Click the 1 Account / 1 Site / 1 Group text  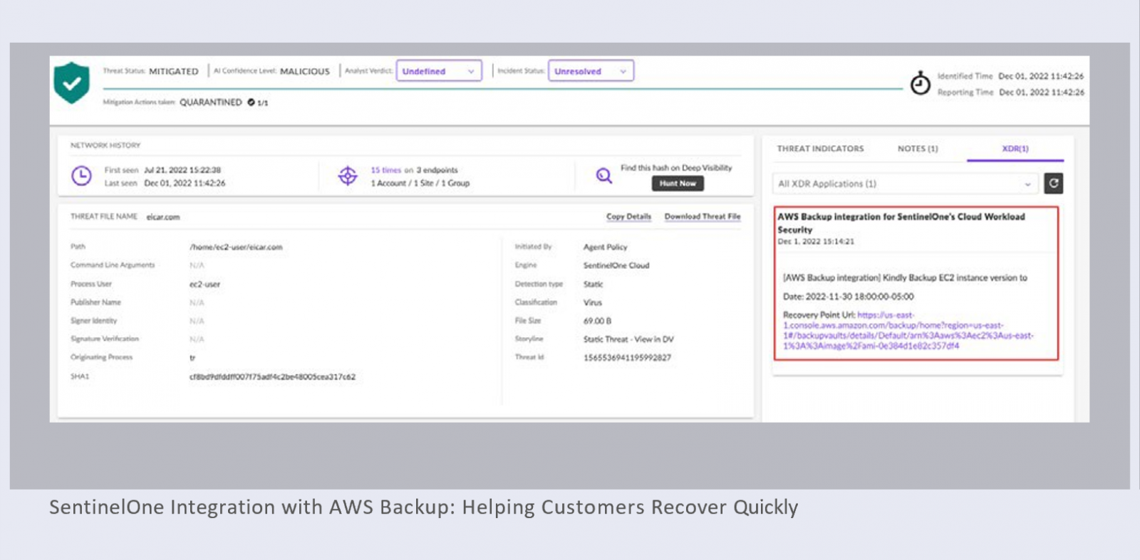[x=420, y=183]
